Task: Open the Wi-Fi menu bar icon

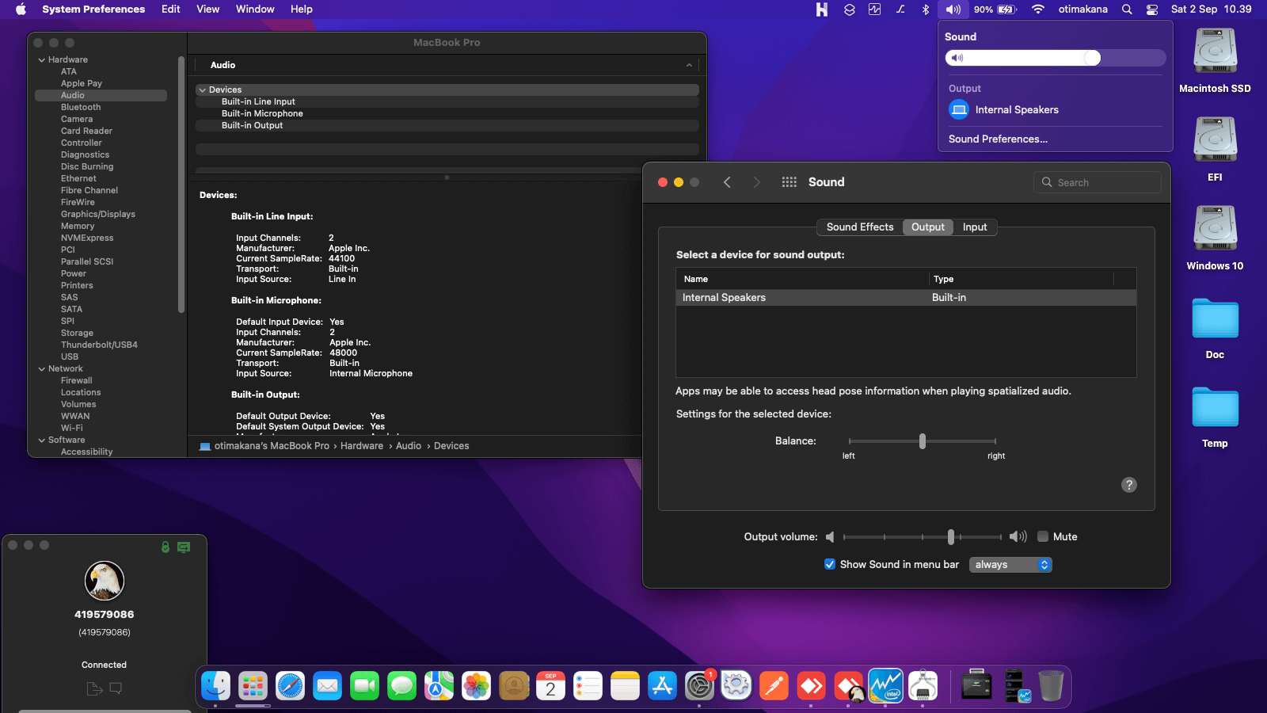Action: point(1037,10)
